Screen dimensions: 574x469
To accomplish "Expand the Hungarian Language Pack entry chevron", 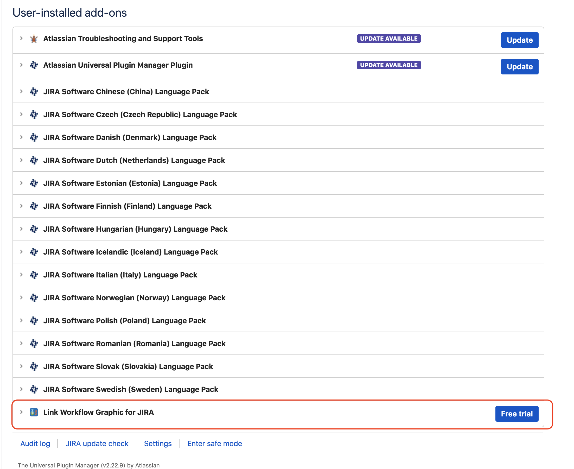I will click(x=21, y=229).
